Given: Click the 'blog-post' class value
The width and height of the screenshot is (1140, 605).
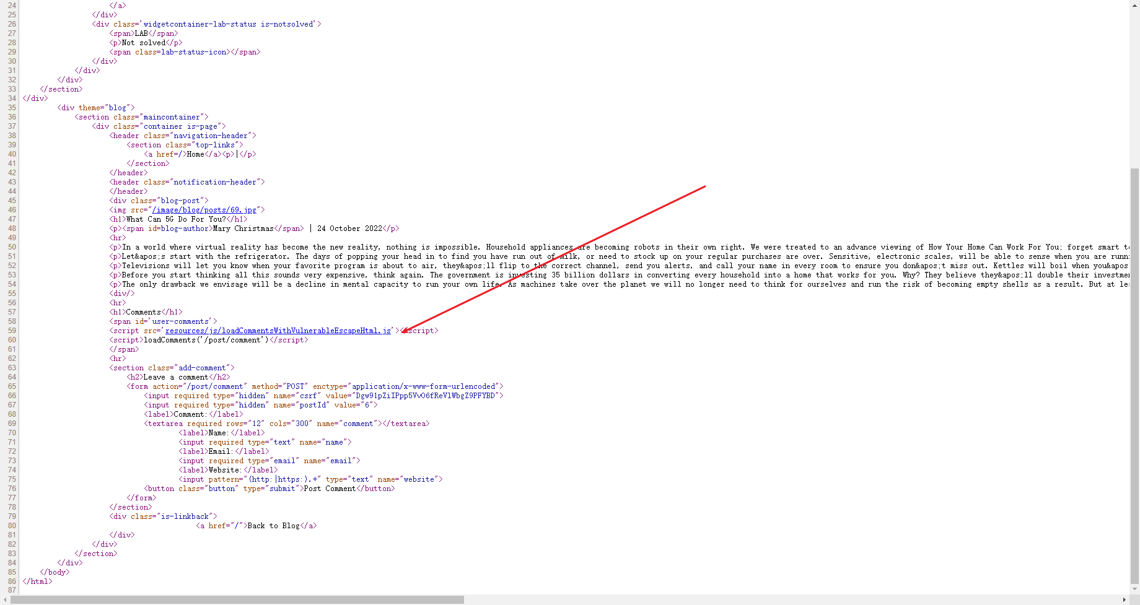Looking at the screenshot, I should click(x=180, y=201).
